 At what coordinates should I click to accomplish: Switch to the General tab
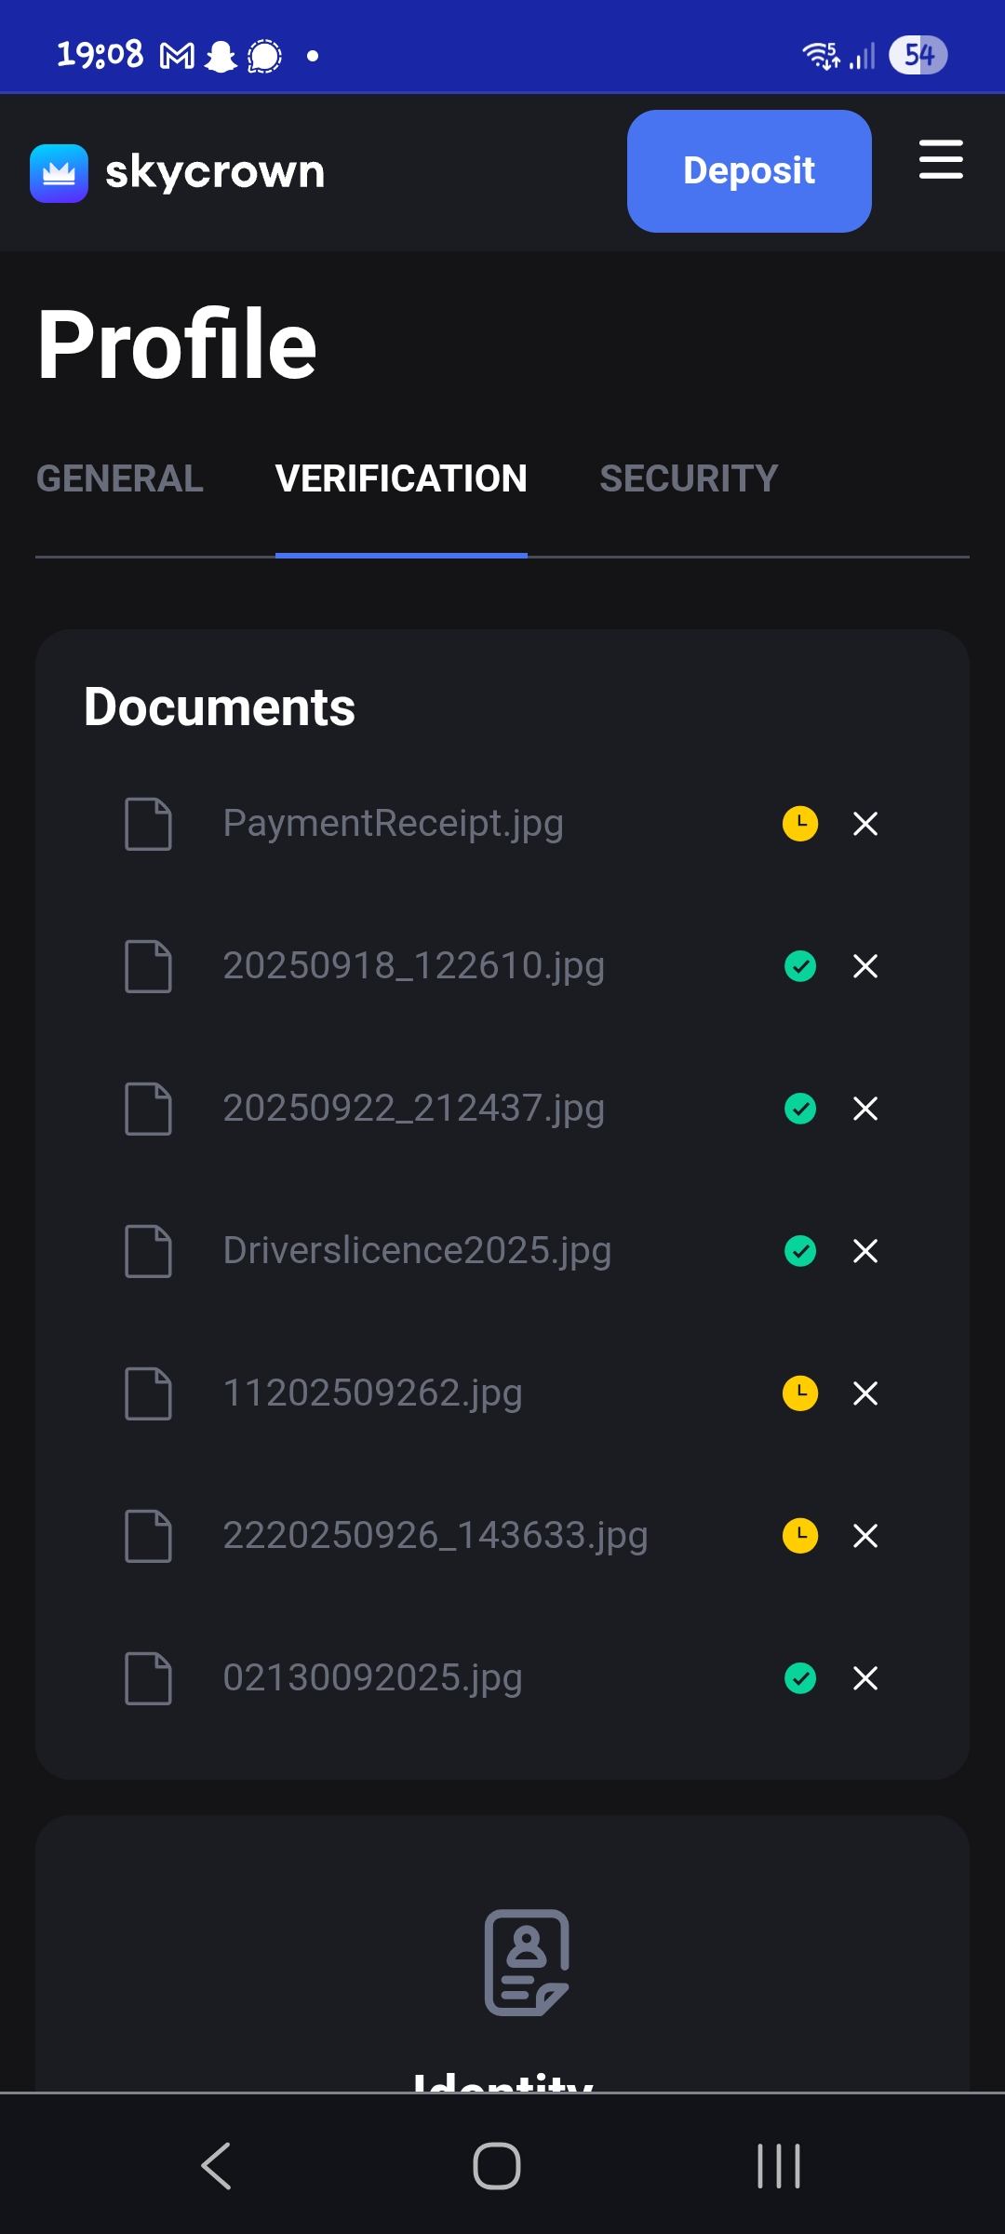pos(119,478)
